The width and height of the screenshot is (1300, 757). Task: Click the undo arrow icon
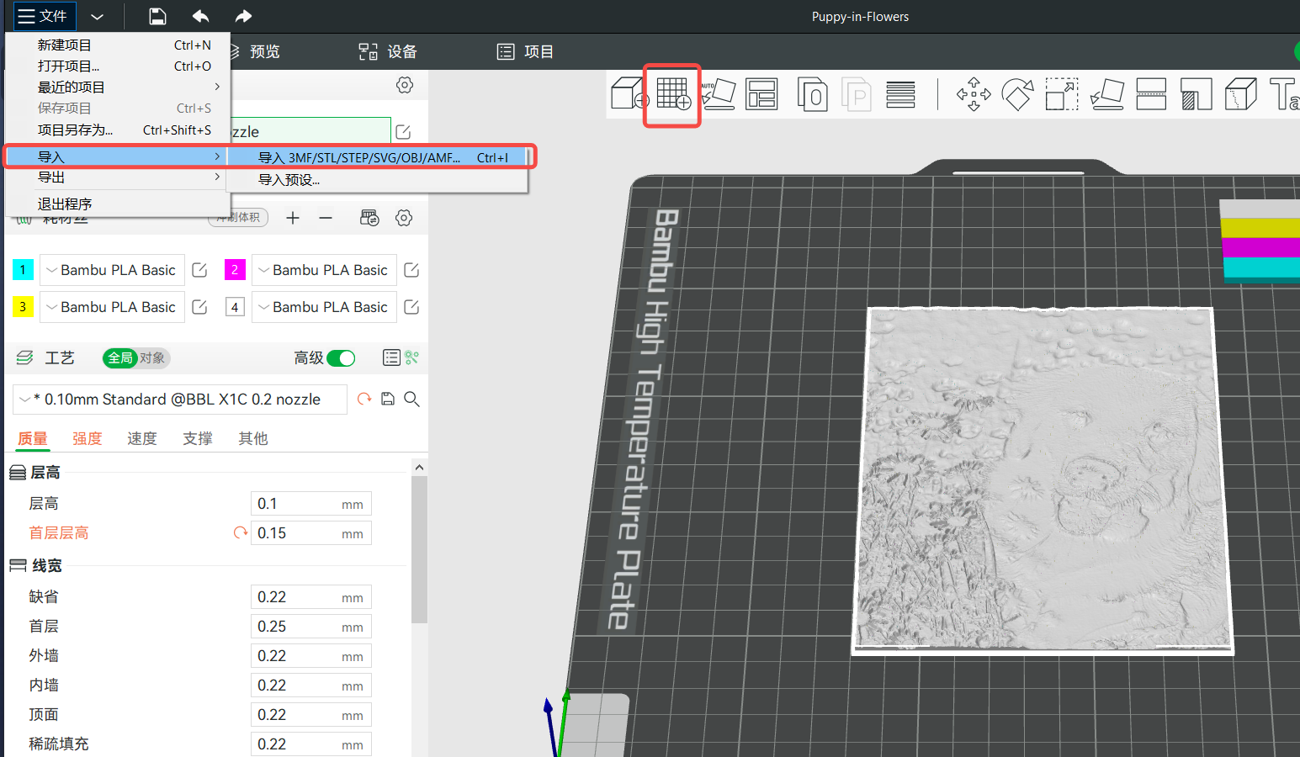pos(200,16)
